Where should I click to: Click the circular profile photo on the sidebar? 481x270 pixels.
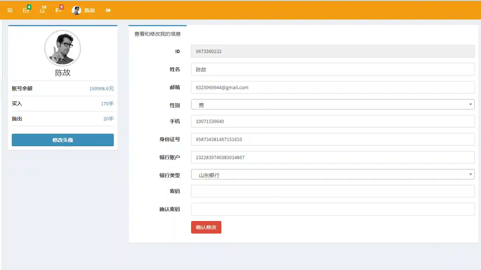click(x=62, y=48)
